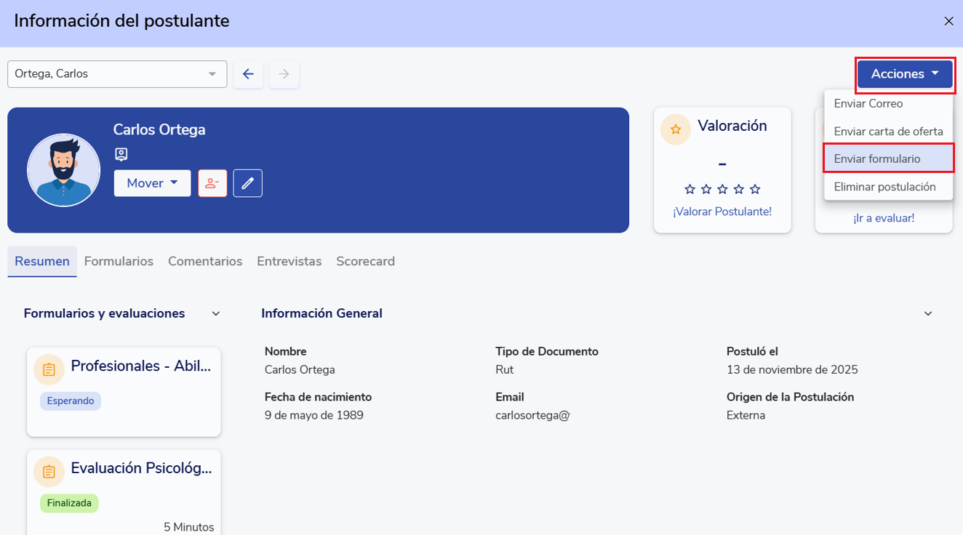963x535 pixels.
Task: Open the Scorecard tab
Action: coord(365,261)
